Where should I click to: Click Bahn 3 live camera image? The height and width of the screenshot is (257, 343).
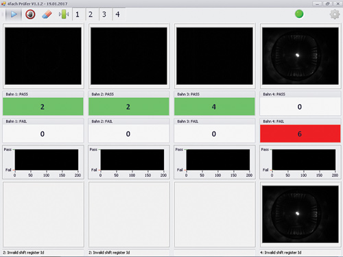coord(215,56)
